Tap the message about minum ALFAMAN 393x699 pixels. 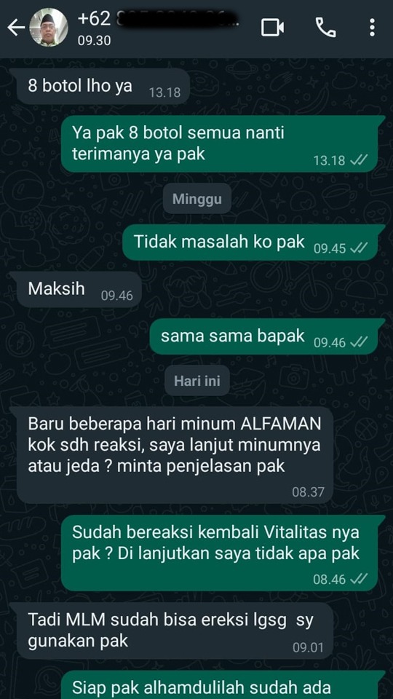click(175, 454)
